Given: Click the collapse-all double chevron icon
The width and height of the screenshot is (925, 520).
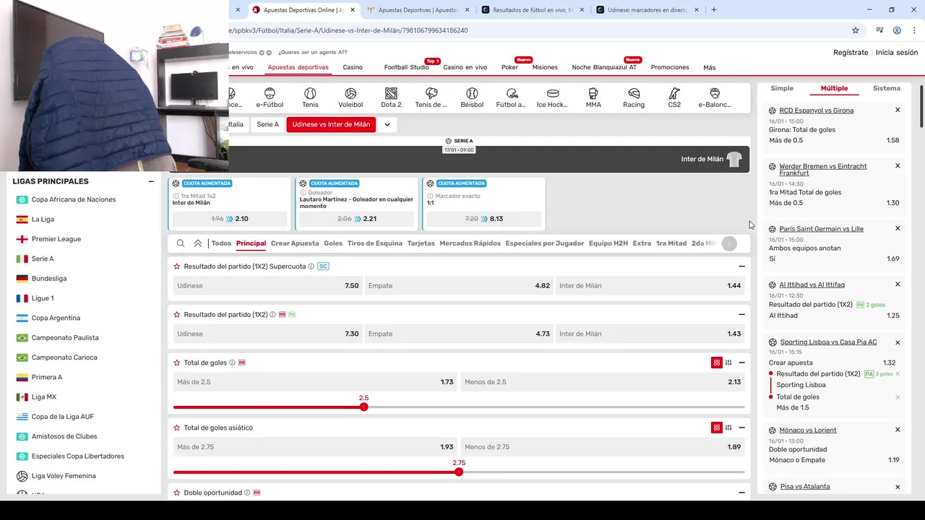Looking at the screenshot, I should 198,243.
